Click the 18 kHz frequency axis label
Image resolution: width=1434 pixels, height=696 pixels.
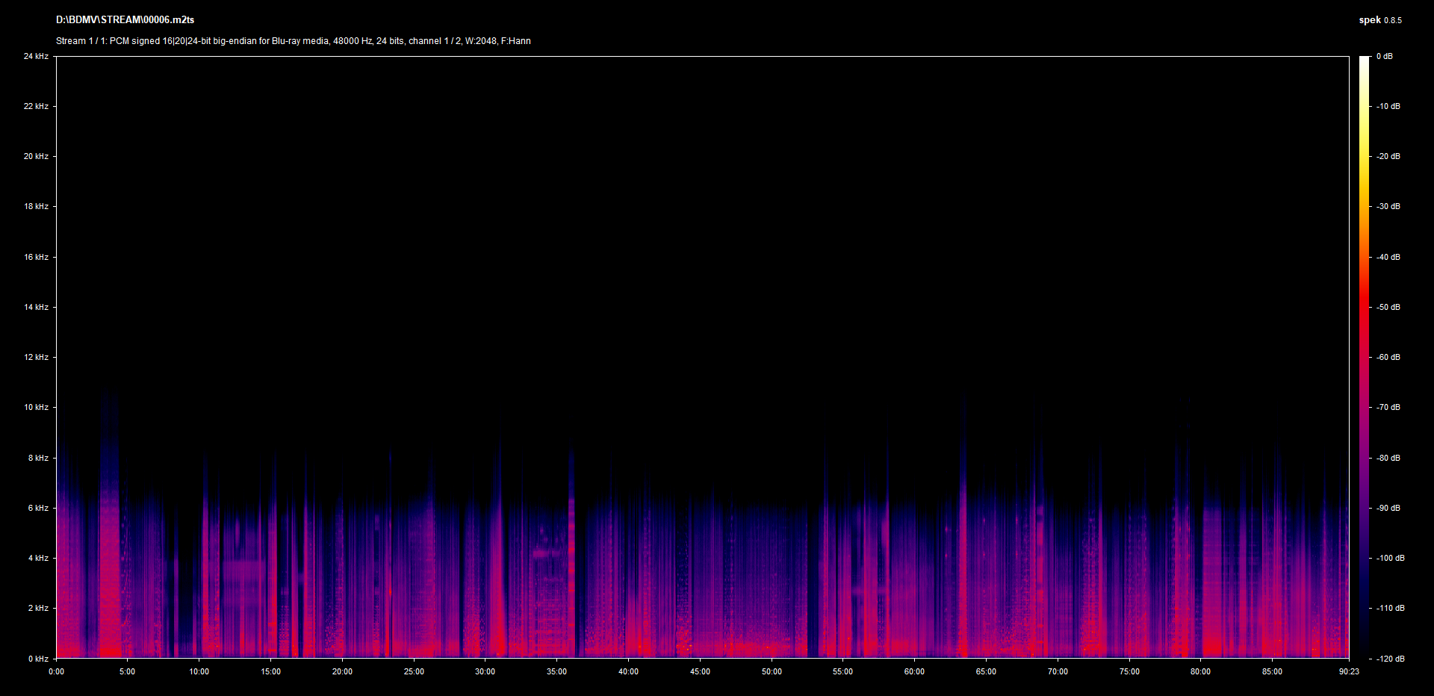pyautogui.click(x=36, y=206)
